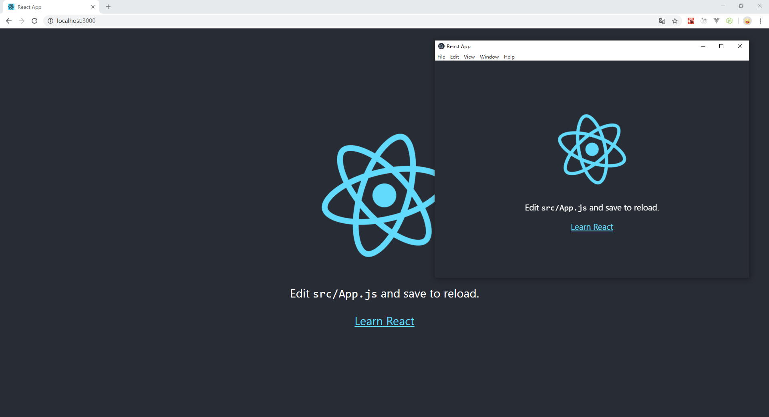769x417 pixels.
Task: Minimize the Chrome browser window
Action: 723,6
